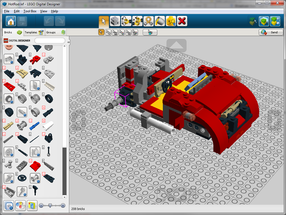Select the red X Delete tool
This screenshot has width=286, height=215.
point(182,21)
